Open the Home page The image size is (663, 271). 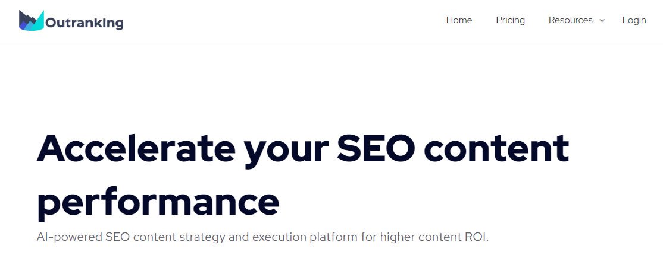pyautogui.click(x=459, y=20)
